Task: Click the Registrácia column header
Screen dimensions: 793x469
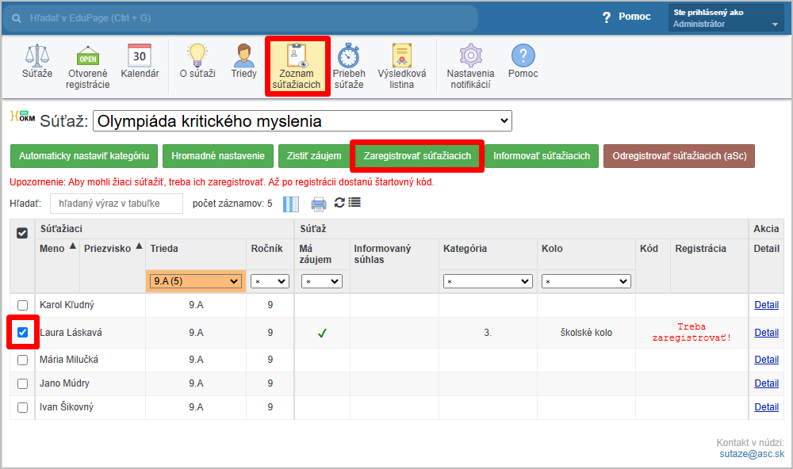Action: 700,249
